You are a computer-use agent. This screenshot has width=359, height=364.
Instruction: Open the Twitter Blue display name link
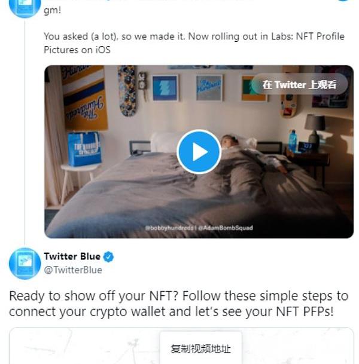[72, 256]
